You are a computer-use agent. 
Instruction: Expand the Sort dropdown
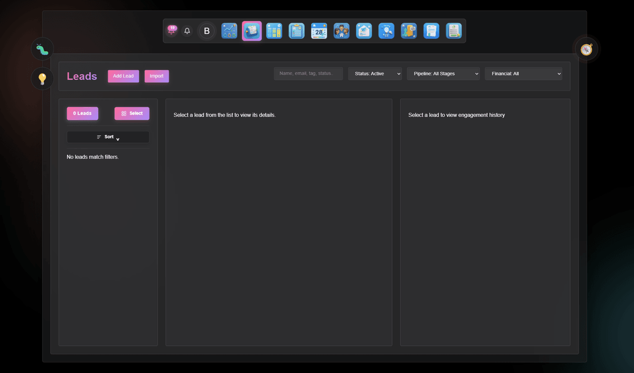108,137
